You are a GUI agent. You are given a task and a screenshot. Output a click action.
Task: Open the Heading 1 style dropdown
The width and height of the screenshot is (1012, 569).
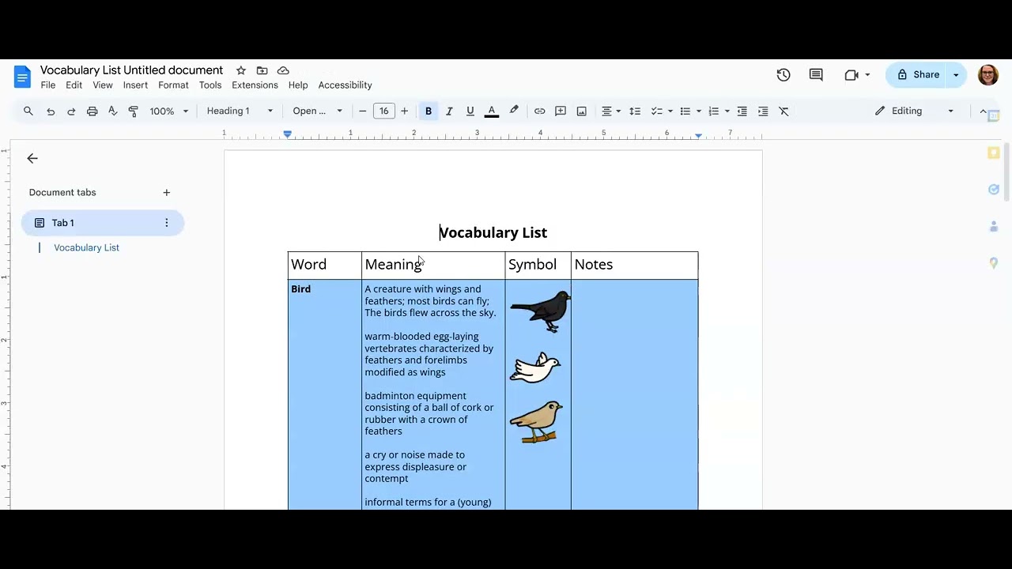(240, 111)
